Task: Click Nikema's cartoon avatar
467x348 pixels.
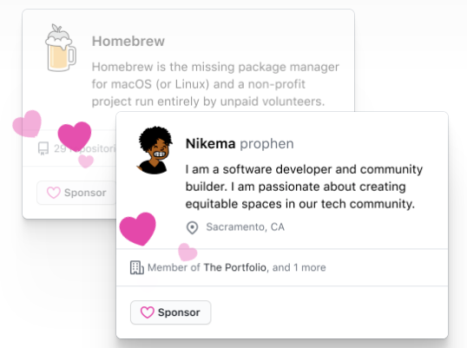Action: [x=155, y=150]
